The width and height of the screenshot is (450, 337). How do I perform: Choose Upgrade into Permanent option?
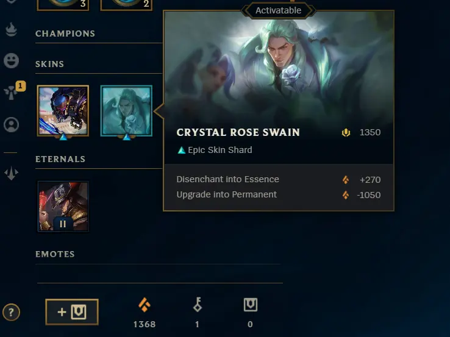coord(279,195)
